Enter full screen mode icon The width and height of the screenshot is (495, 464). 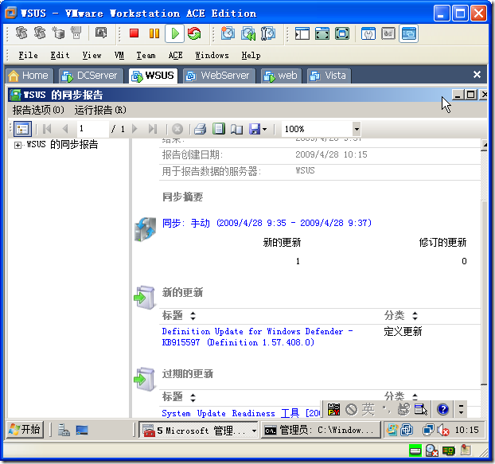click(322, 33)
